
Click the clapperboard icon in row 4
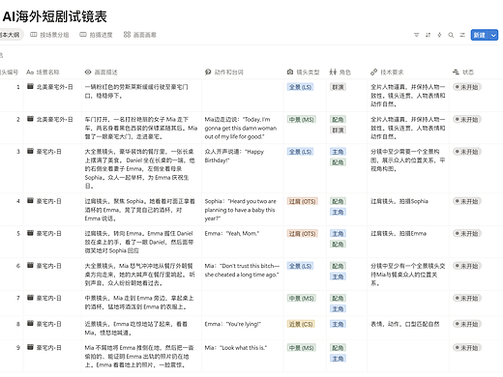click(x=30, y=201)
